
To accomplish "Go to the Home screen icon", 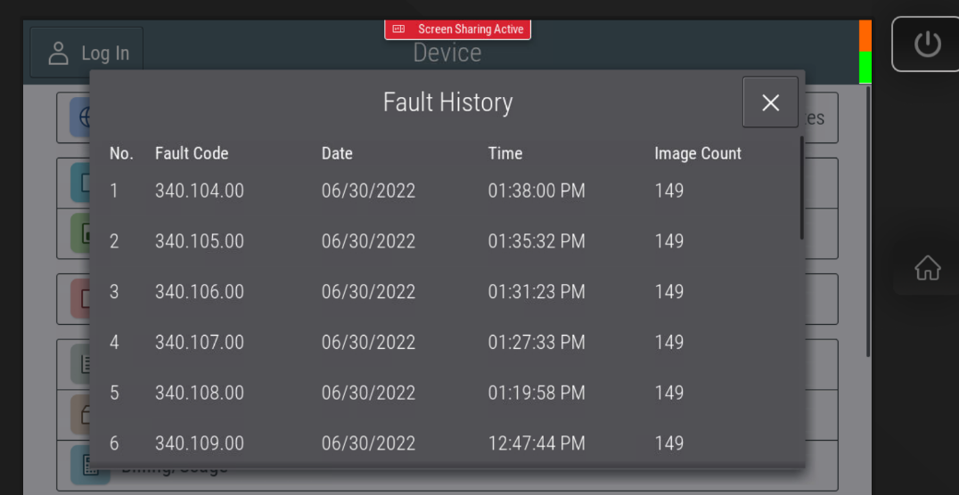I will (927, 267).
